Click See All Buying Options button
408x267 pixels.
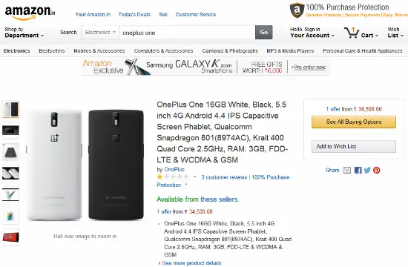[354, 122]
